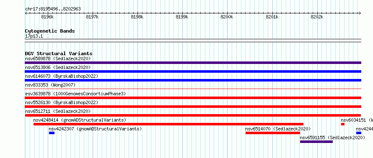The image size is (373, 158).
Task: Click the 8202k ruler tick label
Action: click(x=317, y=17)
